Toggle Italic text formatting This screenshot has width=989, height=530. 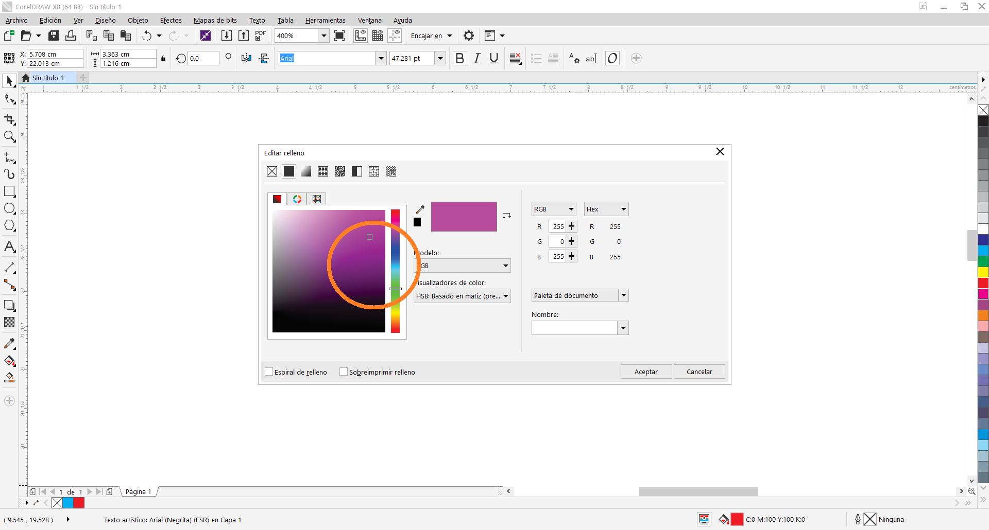(x=477, y=58)
